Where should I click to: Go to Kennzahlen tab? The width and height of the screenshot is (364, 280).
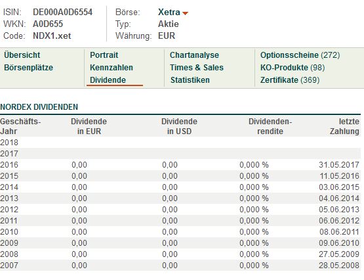[x=111, y=68]
